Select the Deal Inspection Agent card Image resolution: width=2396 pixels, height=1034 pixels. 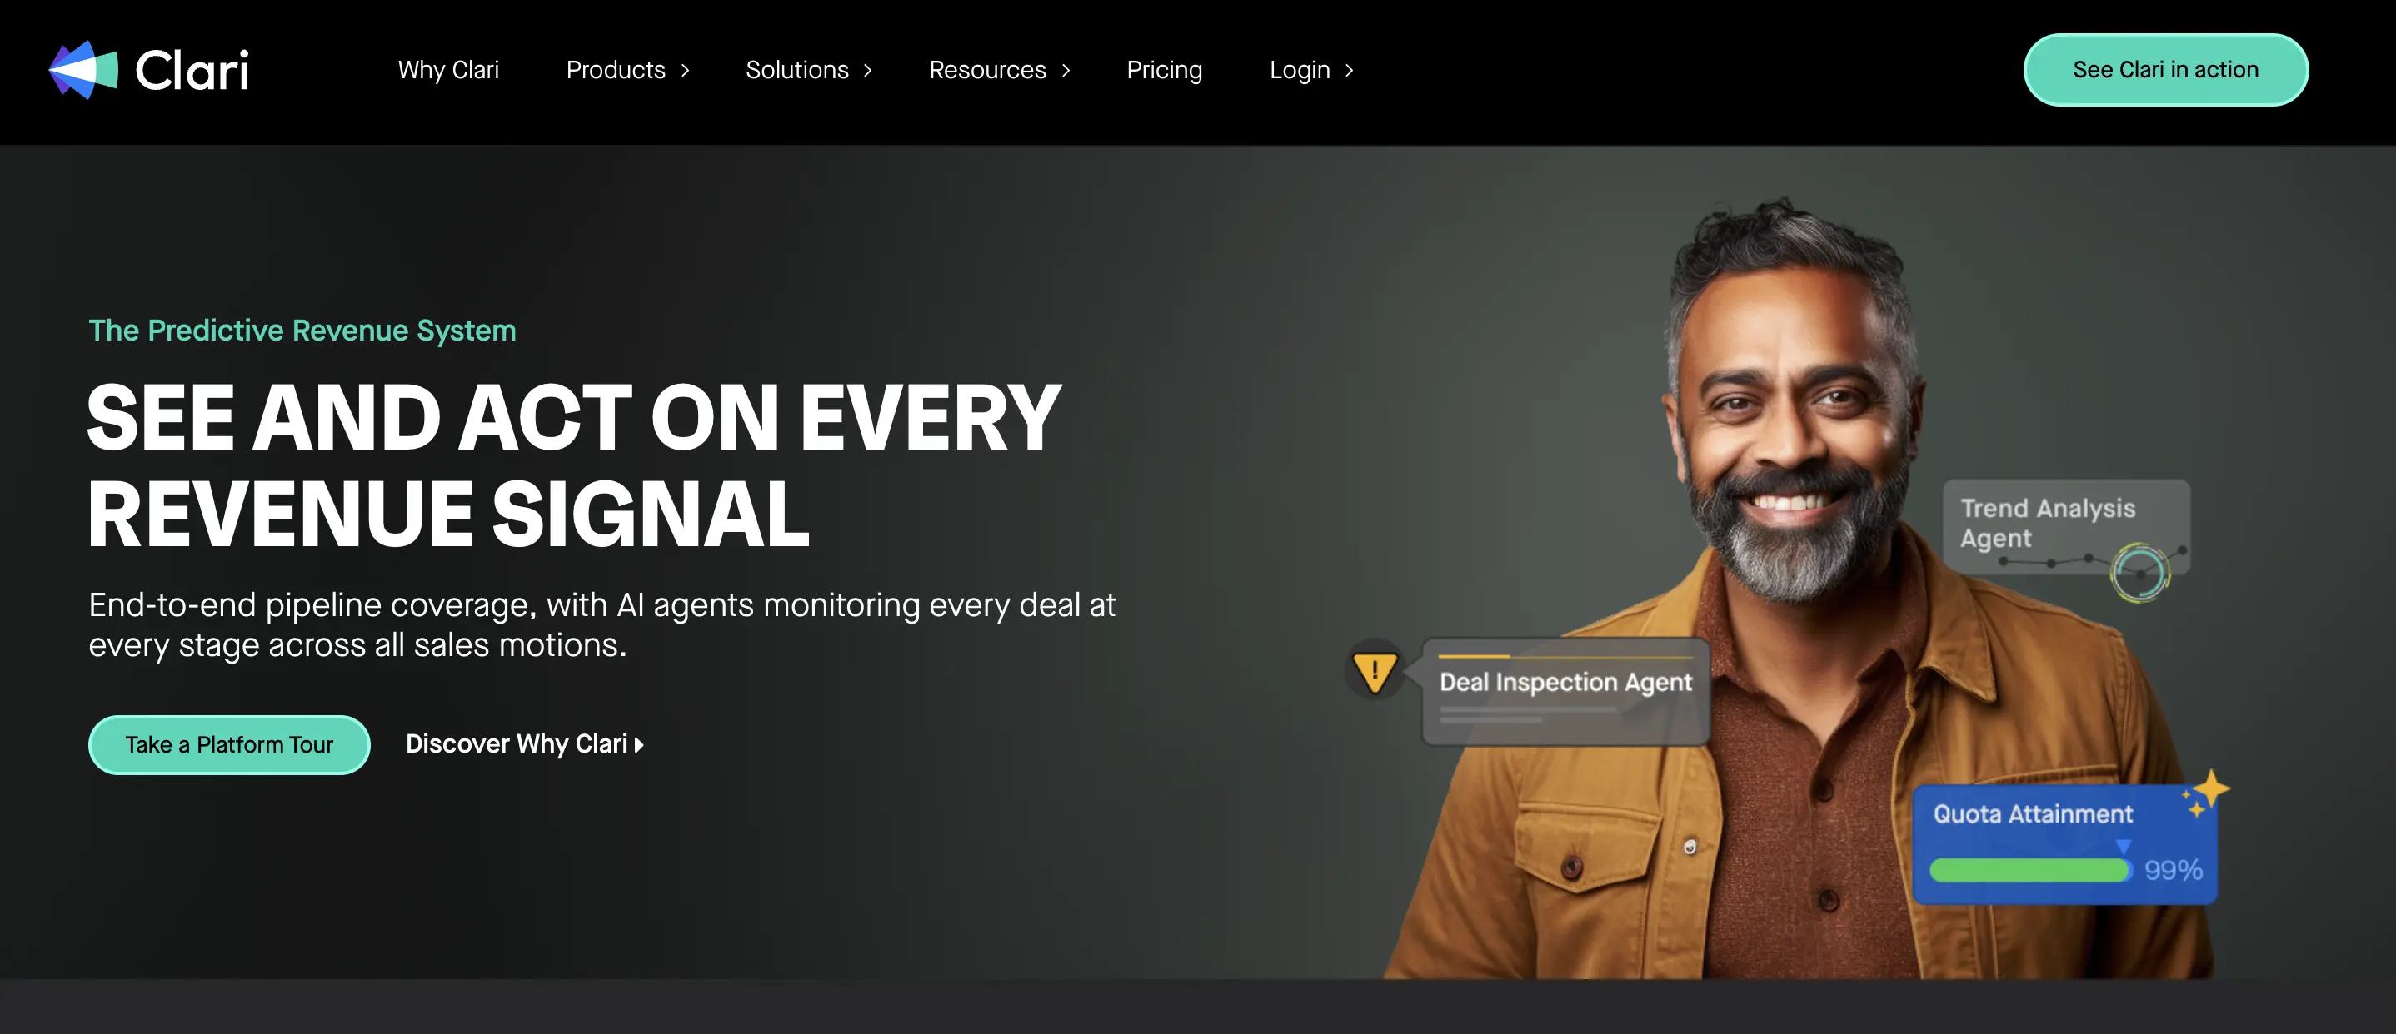tap(1565, 691)
